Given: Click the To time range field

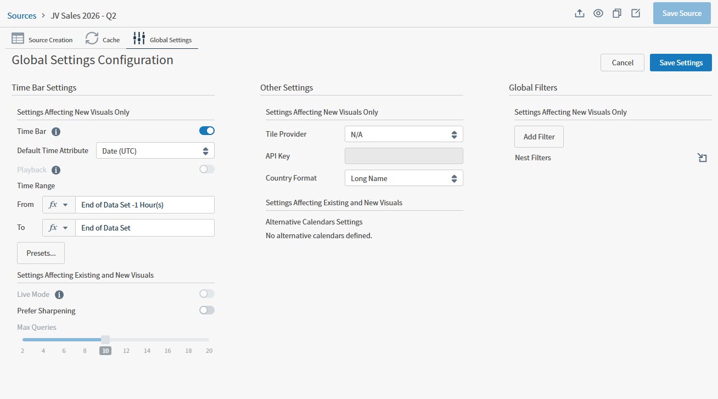Looking at the screenshot, I should coord(145,228).
